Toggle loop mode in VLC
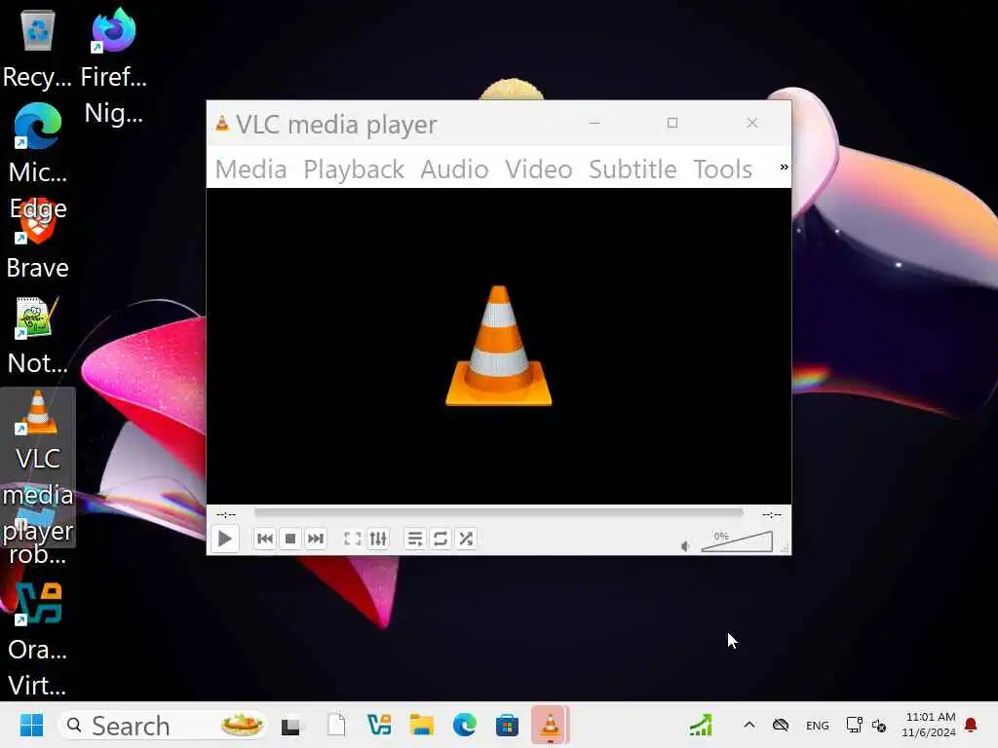This screenshot has height=748, width=998. point(441,539)
